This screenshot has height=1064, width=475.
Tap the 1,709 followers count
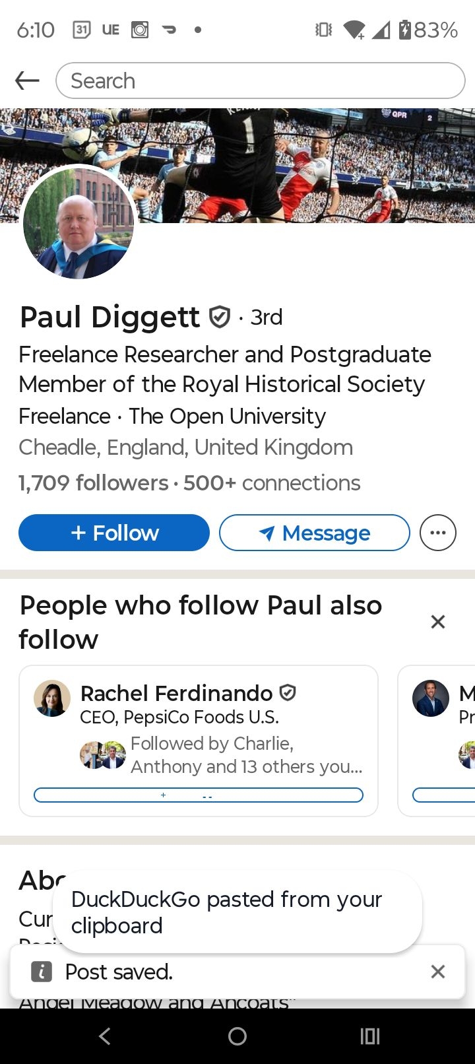(x=93, y=483)
